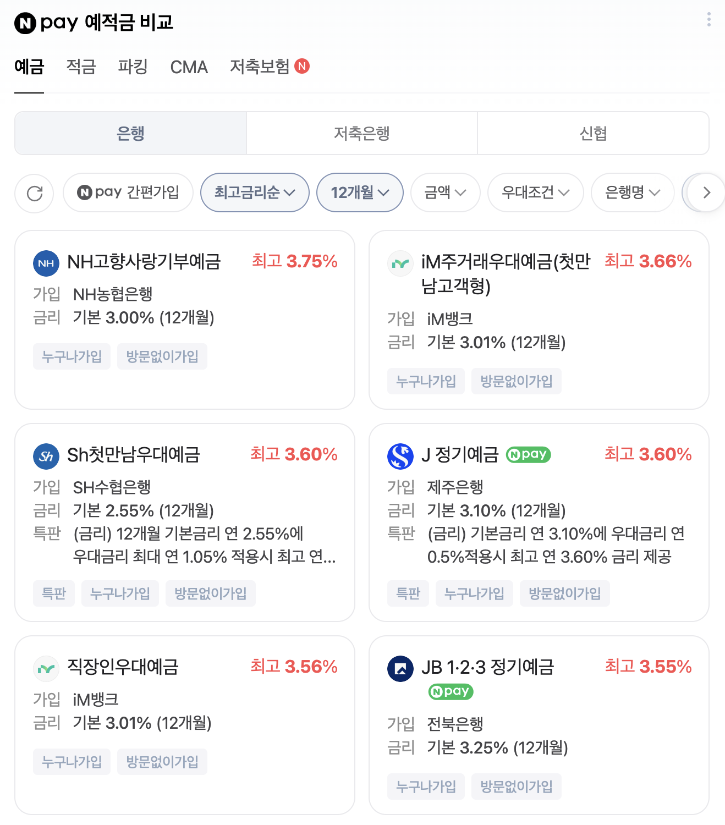Open 직장인우대예금 product
The height and width of the screenshot is (825, 725).
click(123, 667)
